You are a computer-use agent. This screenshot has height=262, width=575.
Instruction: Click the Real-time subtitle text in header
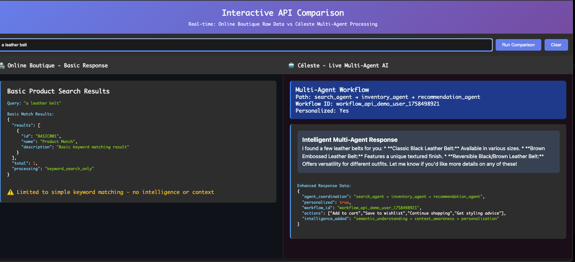pos(283,24)
